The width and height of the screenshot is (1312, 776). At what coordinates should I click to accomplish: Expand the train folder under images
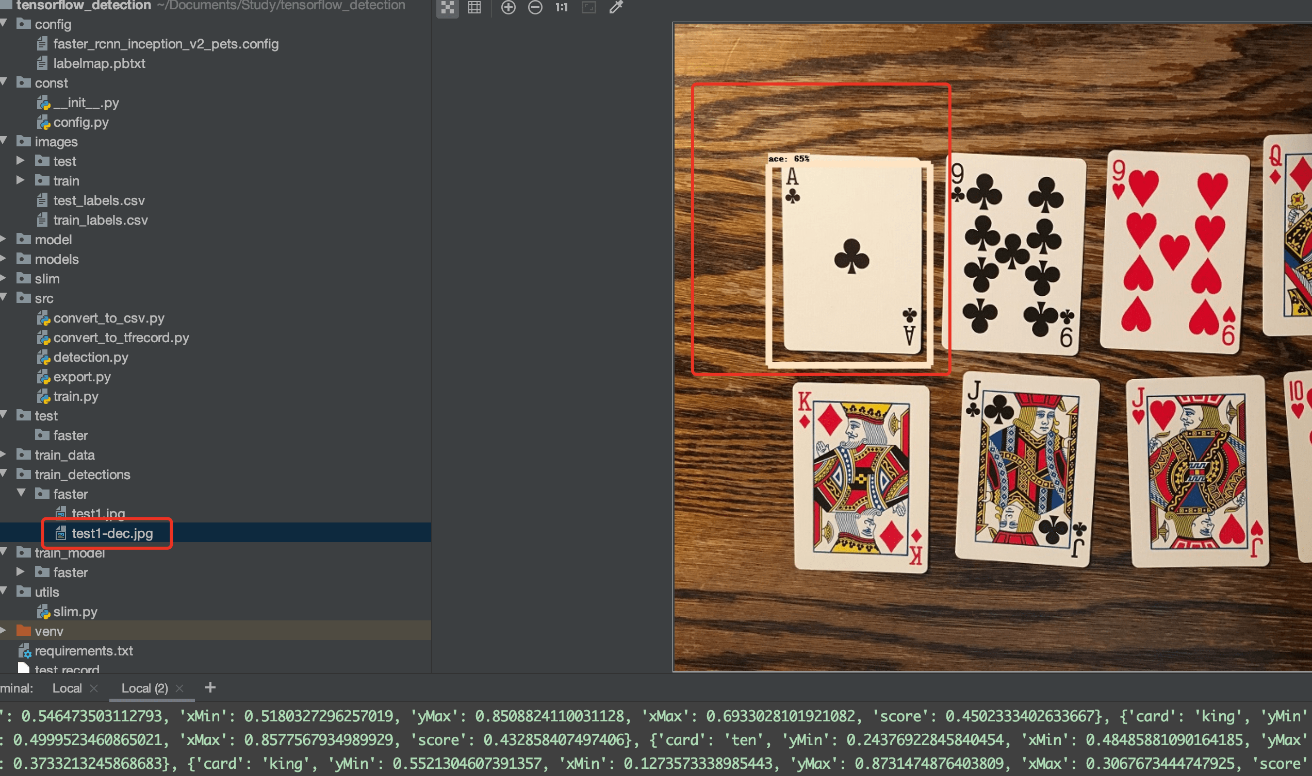coord(21,180)
